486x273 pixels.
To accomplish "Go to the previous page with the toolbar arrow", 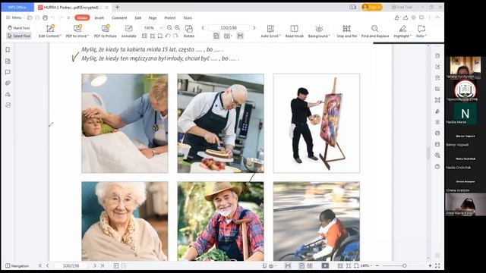I will coord(203,28).
